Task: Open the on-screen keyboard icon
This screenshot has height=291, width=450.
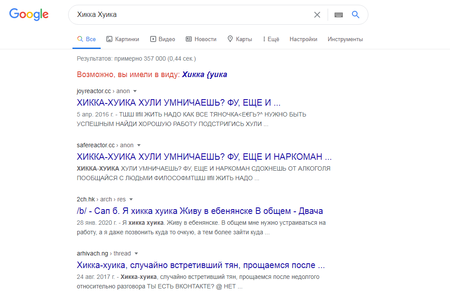Action: [338, 15]
